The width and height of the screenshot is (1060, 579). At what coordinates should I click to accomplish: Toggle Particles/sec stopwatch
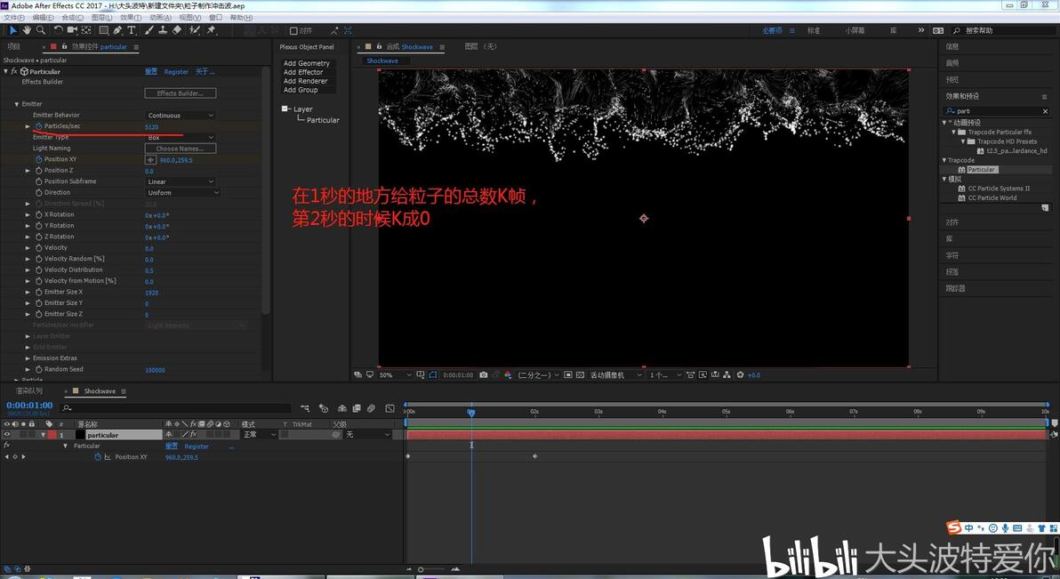(38, 126)
